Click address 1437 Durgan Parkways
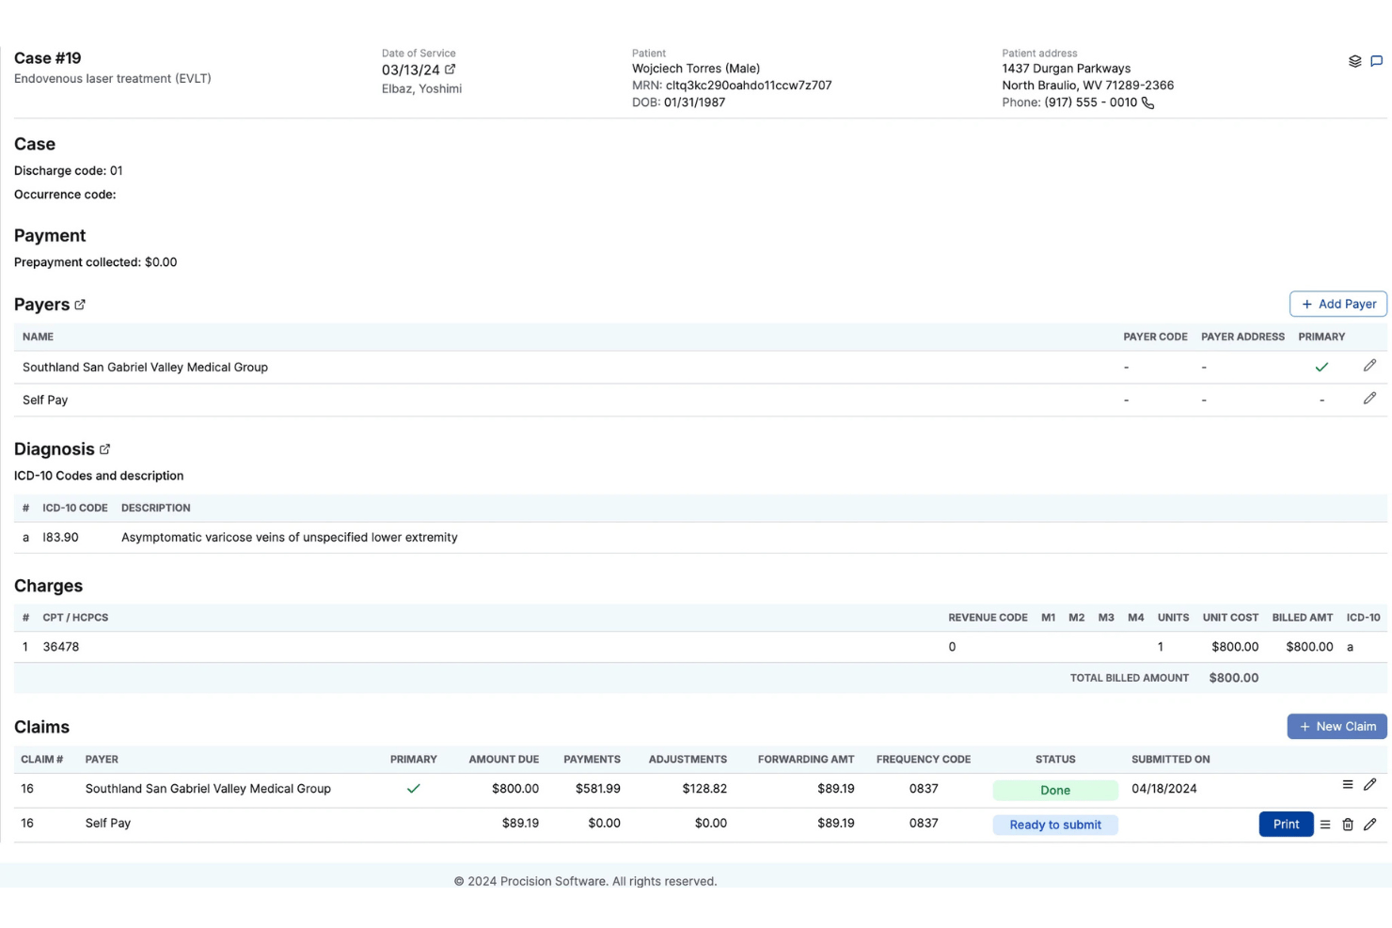1392x928 pixels. pyautogui.click(x=1067, y=69)
